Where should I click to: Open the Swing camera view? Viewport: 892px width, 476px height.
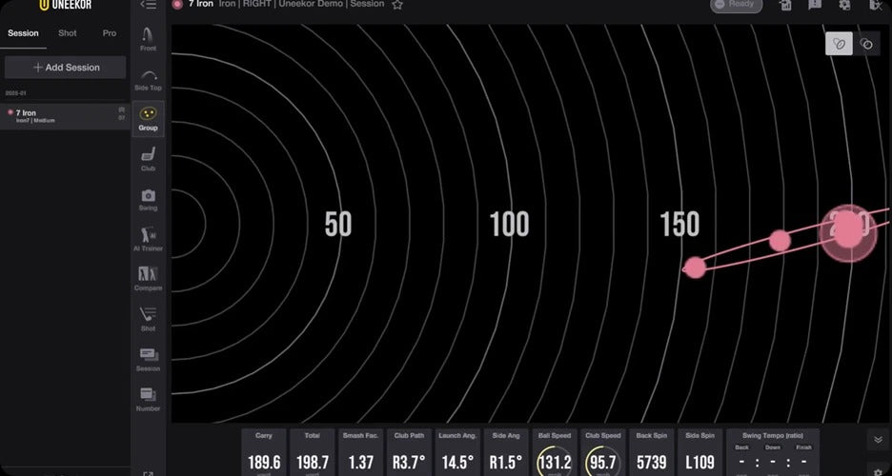[x=148, y=199]
